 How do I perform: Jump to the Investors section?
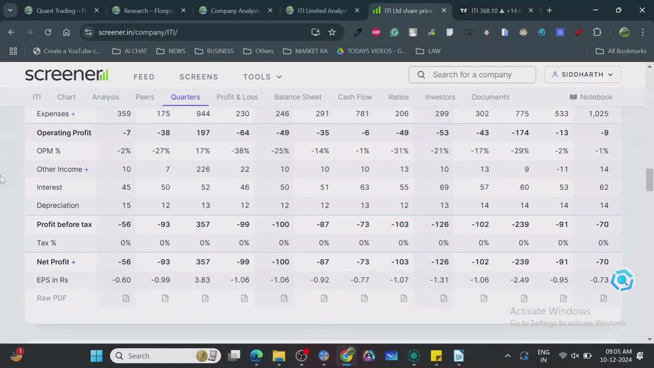[440, 97]
